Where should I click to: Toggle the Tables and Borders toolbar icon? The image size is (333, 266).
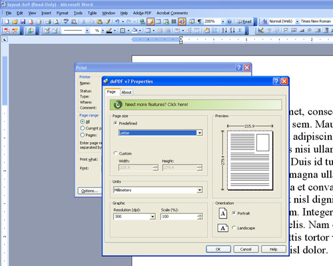tap(151, 21)
